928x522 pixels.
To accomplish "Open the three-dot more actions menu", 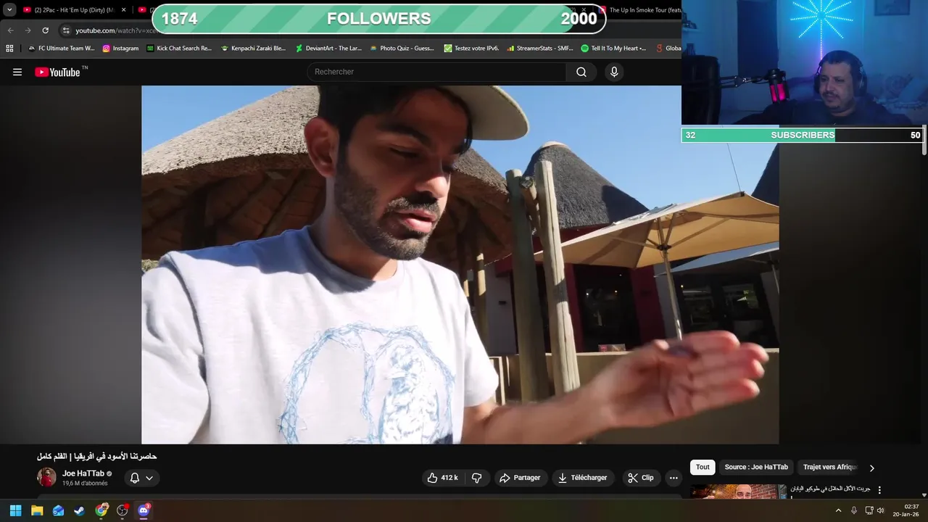I will [674, 478].
